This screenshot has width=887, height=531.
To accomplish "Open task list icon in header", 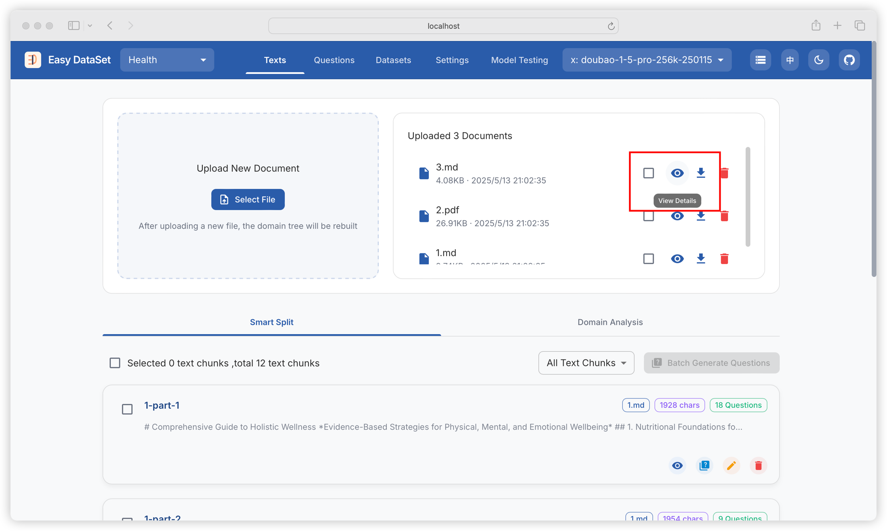I will pyautogui.click(x=760, y=60).
